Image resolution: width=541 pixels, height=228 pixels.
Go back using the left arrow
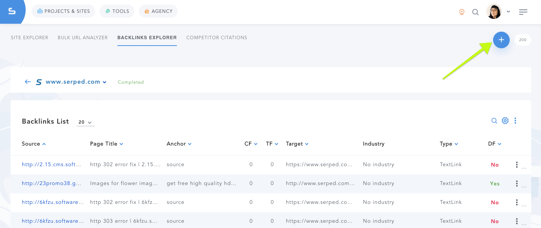click(28, 82)
